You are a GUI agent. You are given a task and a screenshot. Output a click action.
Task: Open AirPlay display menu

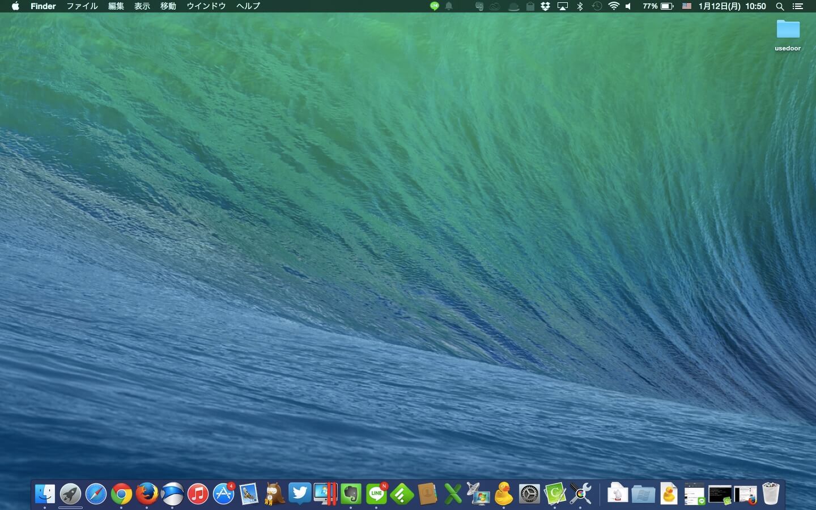coord(563,6)
